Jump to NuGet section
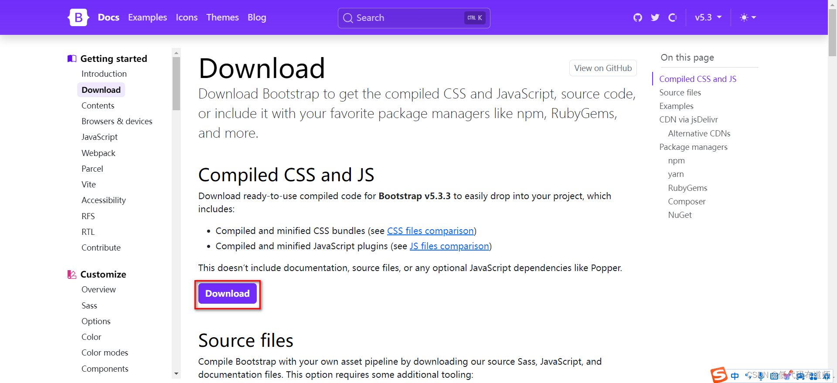 click(x=680, y=215)
